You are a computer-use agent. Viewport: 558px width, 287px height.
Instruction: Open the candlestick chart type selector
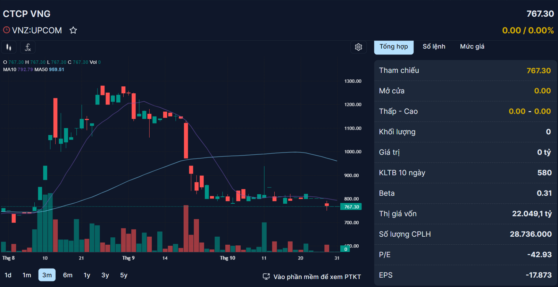[9, 47]
